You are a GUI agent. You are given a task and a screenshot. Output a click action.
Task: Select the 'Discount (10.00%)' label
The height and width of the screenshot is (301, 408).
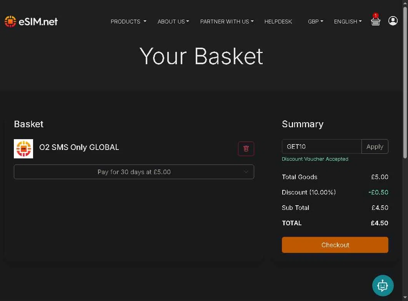[x=309, y=192]
